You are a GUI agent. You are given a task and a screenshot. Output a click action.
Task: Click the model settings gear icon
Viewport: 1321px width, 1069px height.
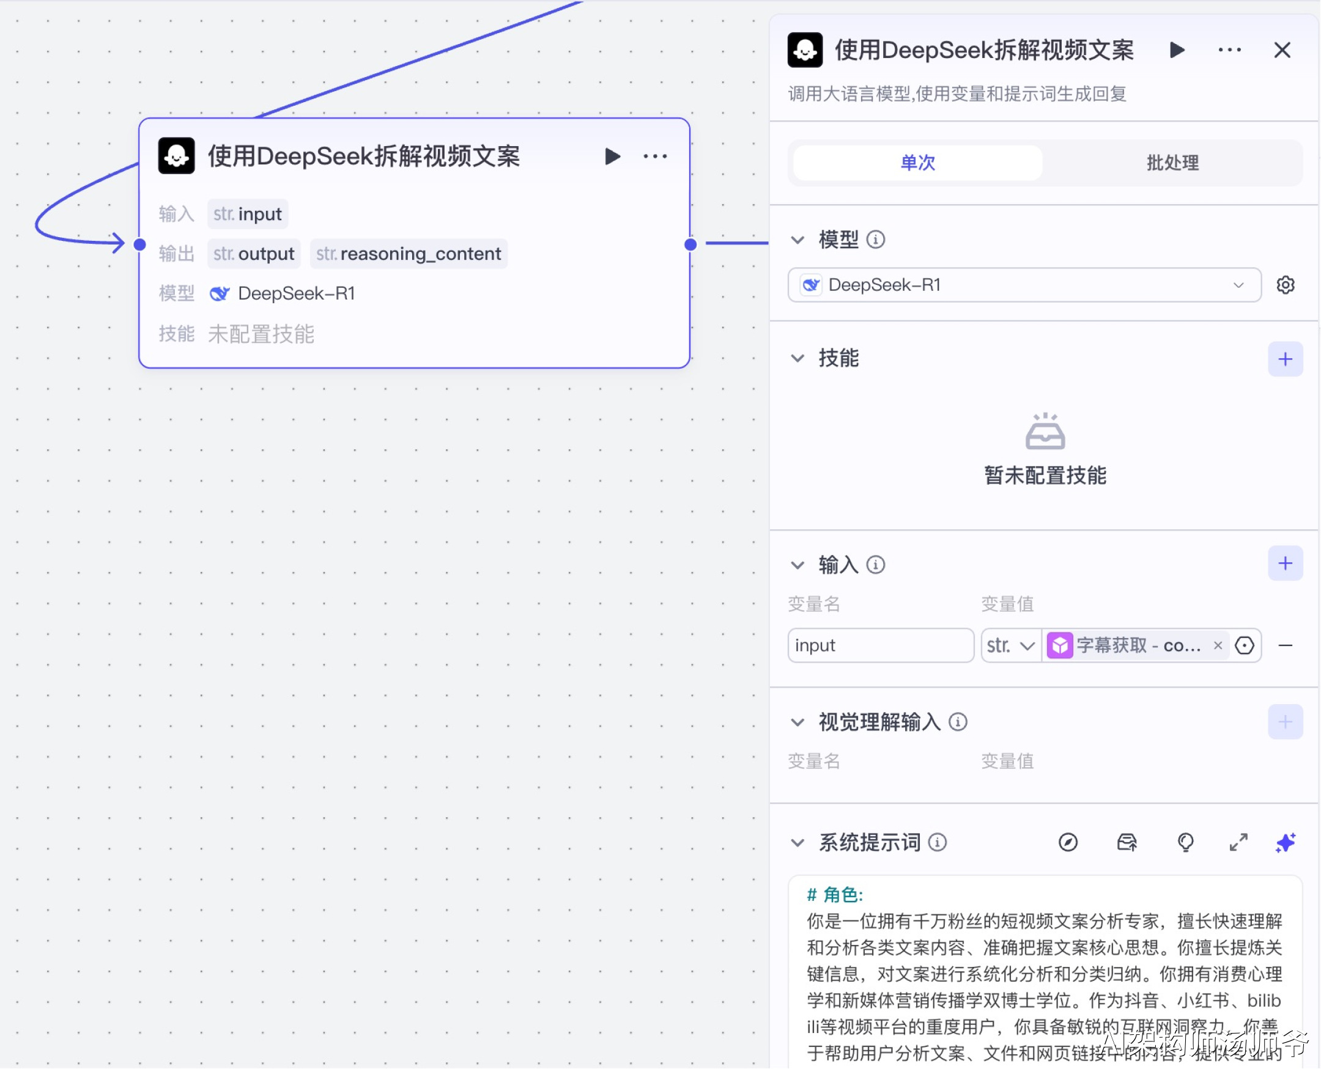click(1286, 285)
